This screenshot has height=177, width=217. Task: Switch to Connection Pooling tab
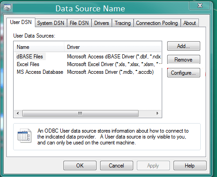(157, 23)
